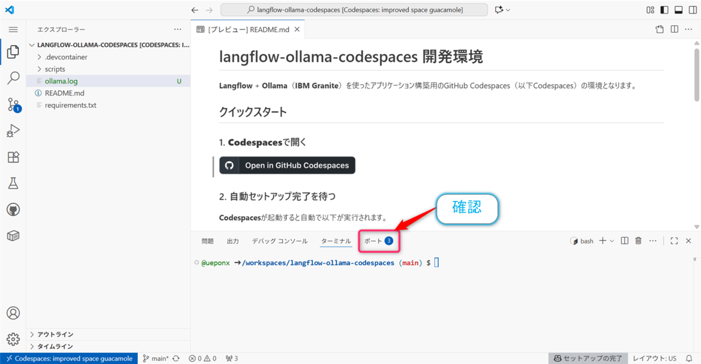Change keyboard layout レイアウト: US
701x364 pixels.
point(655,358)
